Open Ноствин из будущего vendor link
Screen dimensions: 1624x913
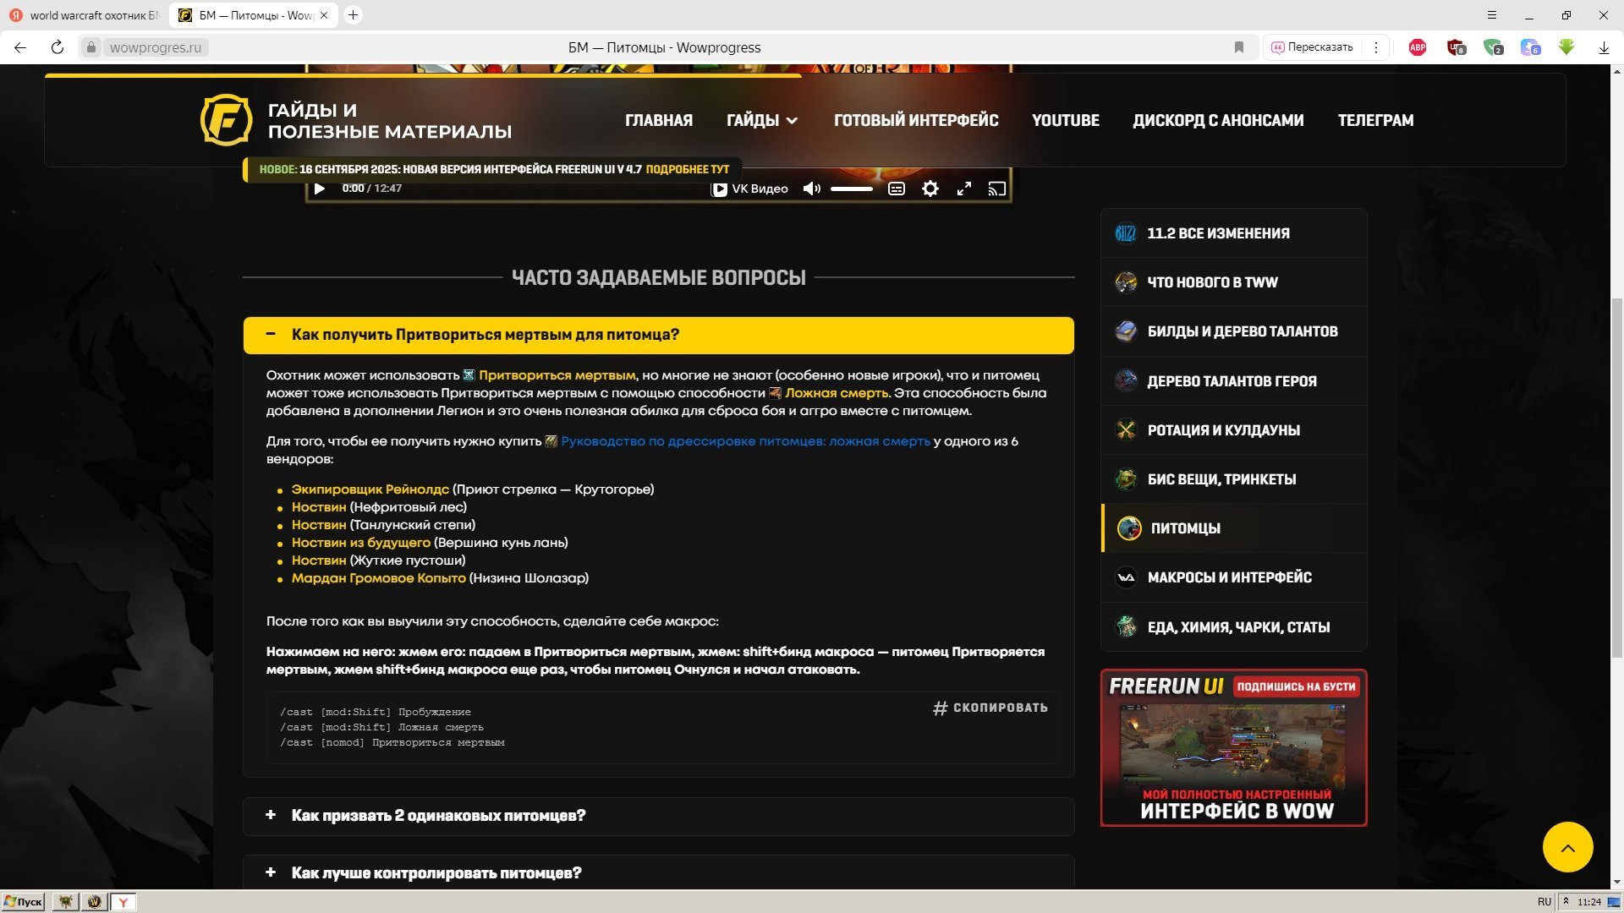[x=361, y=543]
